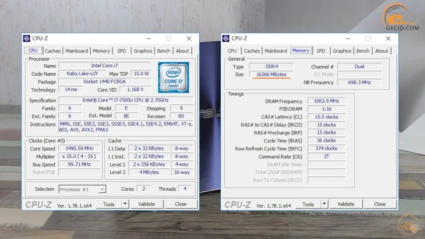Click the Close button in left CPU-Z window
Image resolution: width=425 pixels, height=239 pixels.
(181, 204)
